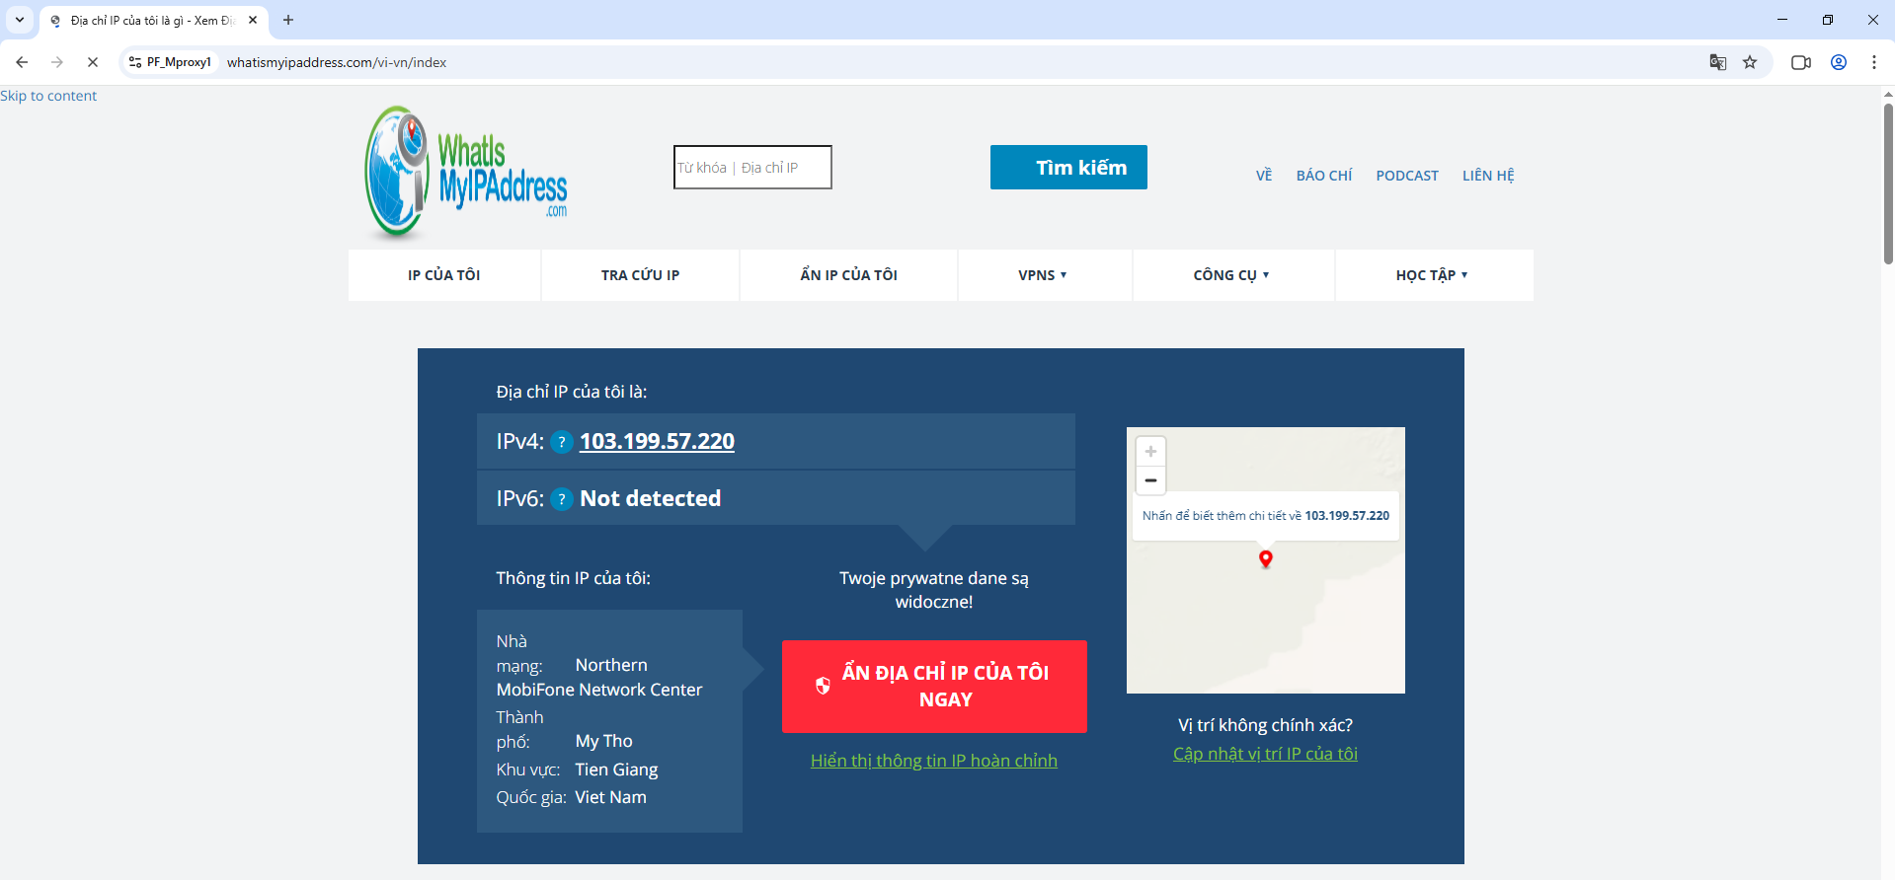Click the keyword or IP search field
This screenshot has width=1895, height=880.
(752, 168)
